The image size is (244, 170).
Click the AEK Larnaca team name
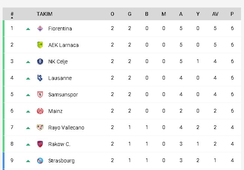63,45
